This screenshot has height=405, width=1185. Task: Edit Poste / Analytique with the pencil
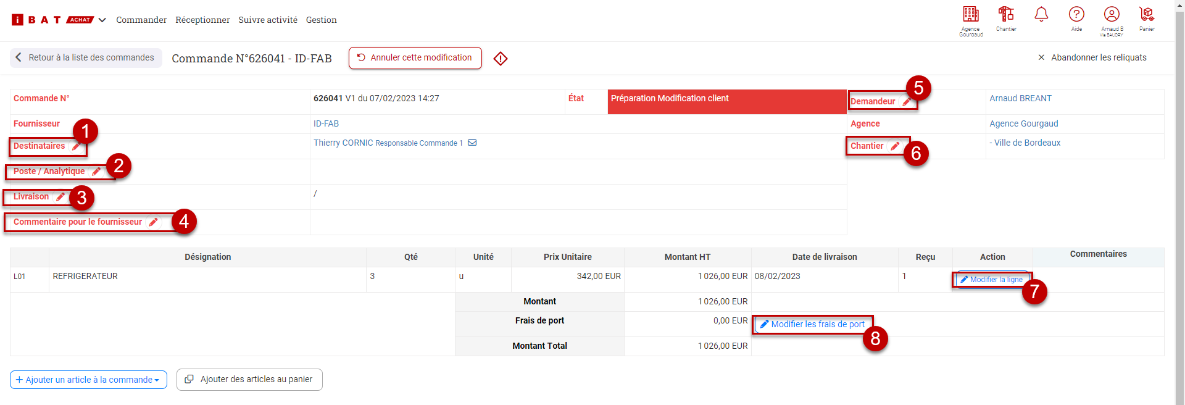pos(96,172)
